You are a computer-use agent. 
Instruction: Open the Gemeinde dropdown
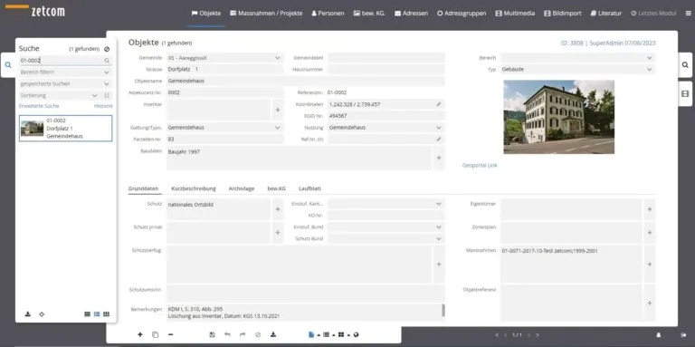coord(278,58)
